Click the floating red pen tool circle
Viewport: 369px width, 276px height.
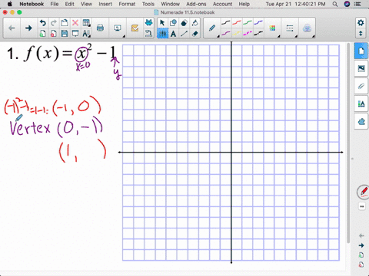point(364,192)
